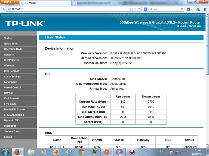Open the Firefox downloads arrow icon
The height and width of the screenshot is (156, 209).
[198, 9]
